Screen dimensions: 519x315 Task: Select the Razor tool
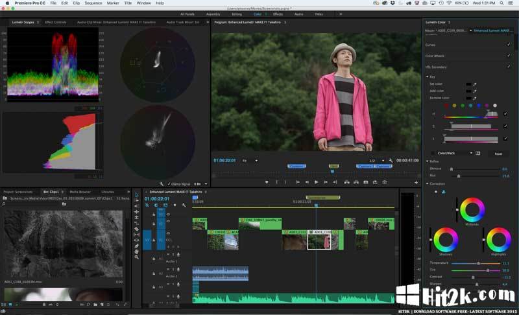(136, 229)
